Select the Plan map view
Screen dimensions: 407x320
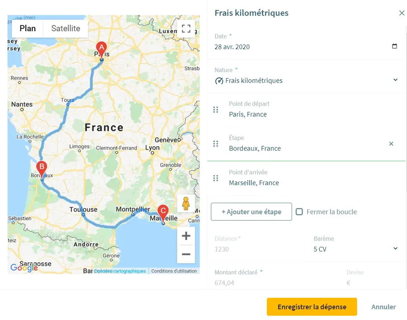point(28,28)
